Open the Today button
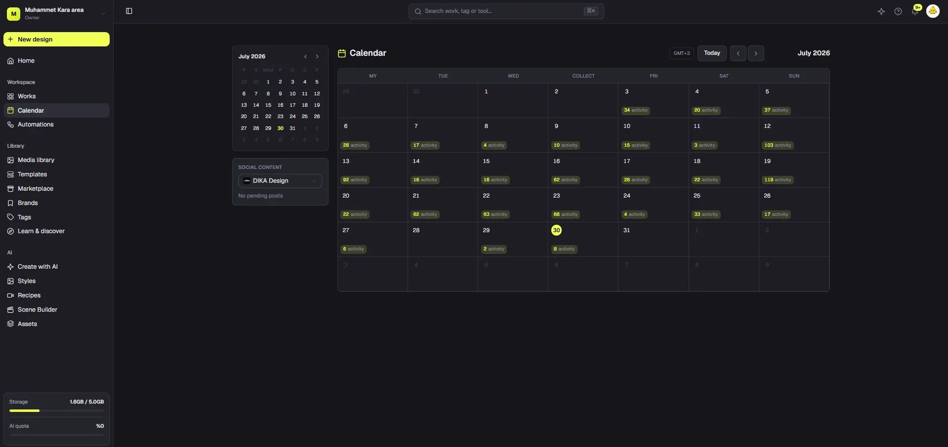948x447 pixels. (712, 53)
